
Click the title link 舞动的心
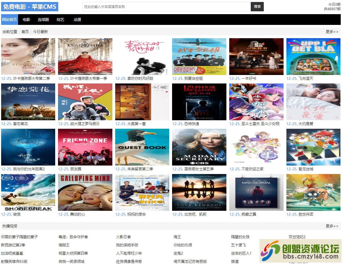click(78, 214)
